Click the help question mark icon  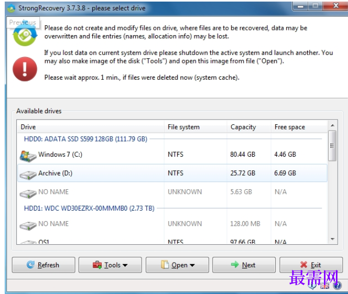[338, 285]
